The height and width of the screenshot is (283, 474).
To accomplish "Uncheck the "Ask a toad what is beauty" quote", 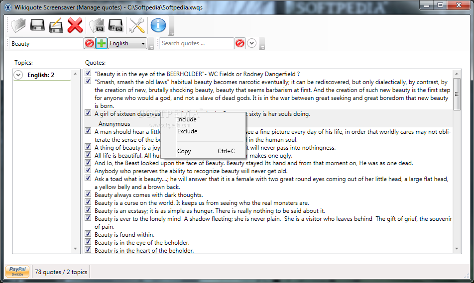I will pyautogui.click(x=88, y=178).
